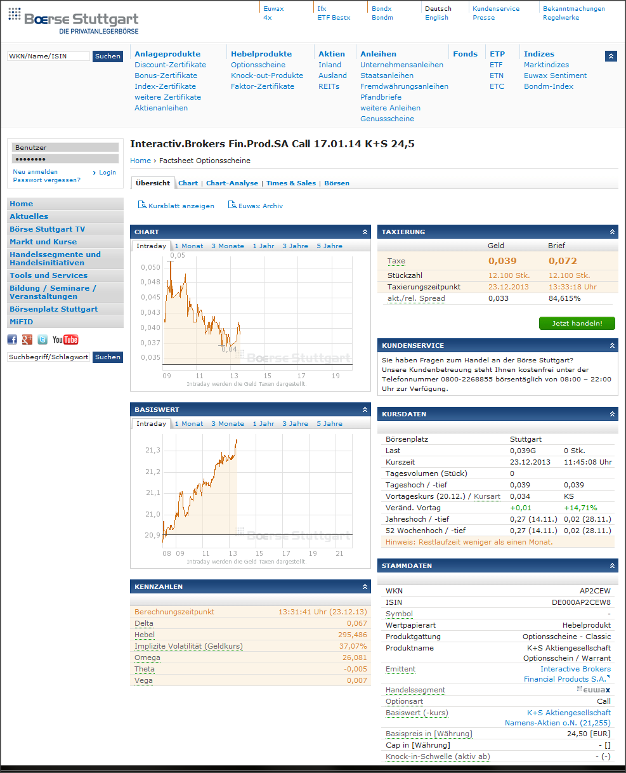Click the Boerse Stuttgart logo
Screen dimensions: 626x773
pos(73,20)
